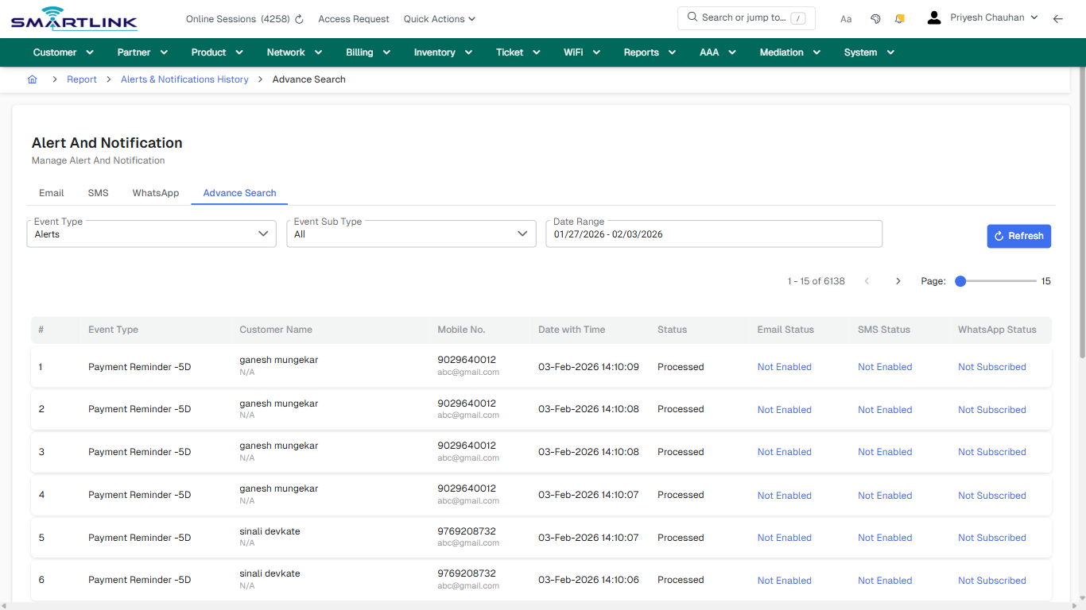Go to next page with right arrow
Image resolution: width=1086 pixels, height=610 pixels.
[898, 280]
